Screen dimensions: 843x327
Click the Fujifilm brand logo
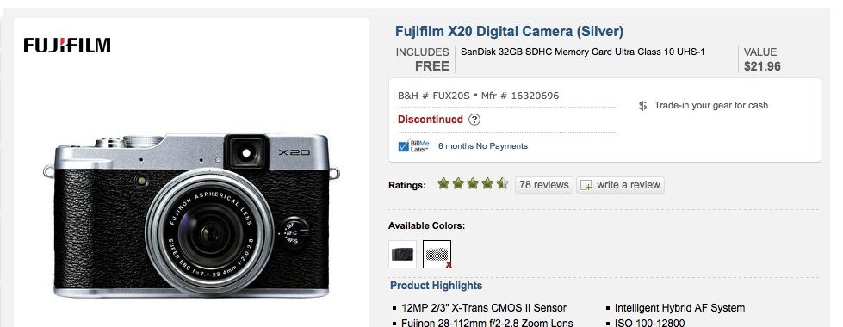[67, 45]
